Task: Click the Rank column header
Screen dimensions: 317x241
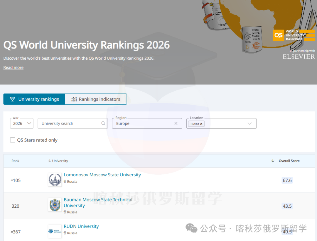Action: pos(15,161)
